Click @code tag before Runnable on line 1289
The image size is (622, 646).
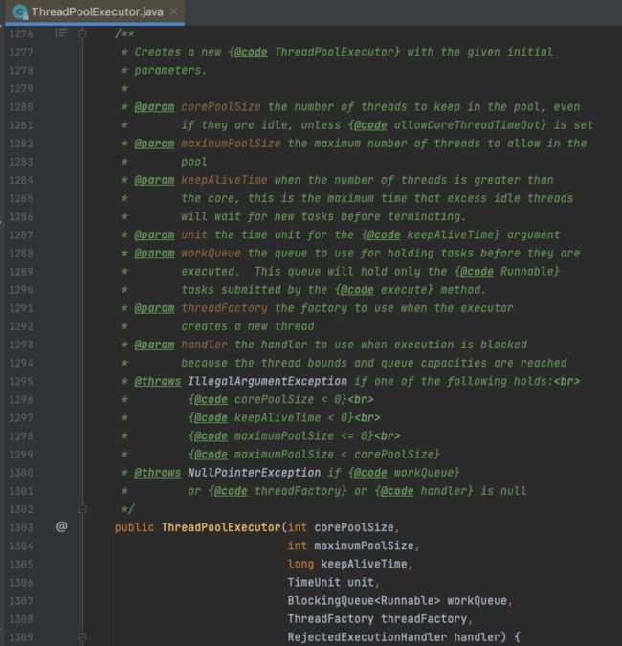(477, 272)
